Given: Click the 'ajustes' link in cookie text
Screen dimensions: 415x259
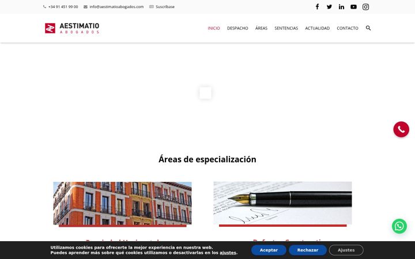Looking at the screenshot, I should click(x=228, y=253).
